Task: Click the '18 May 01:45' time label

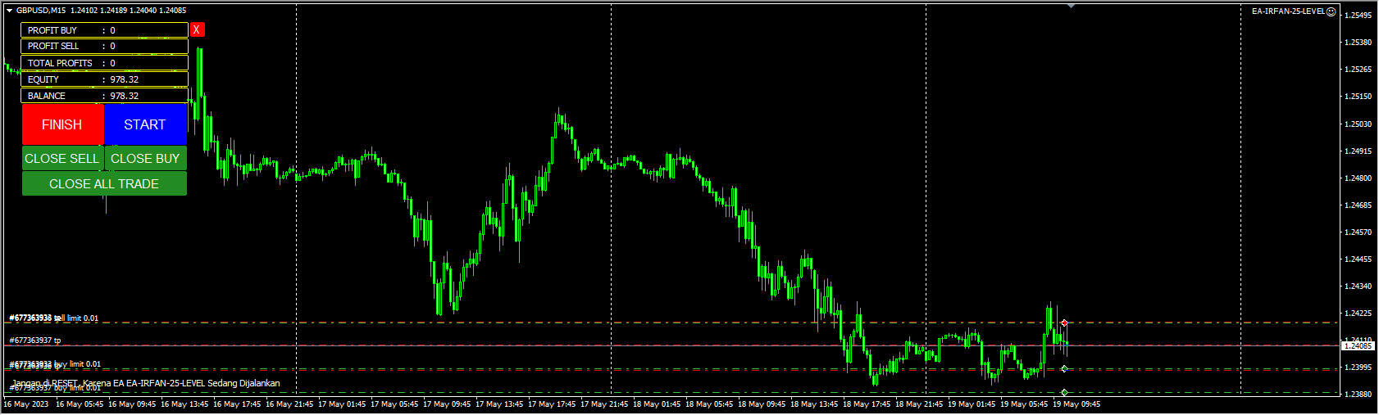Action: point(657,404)
